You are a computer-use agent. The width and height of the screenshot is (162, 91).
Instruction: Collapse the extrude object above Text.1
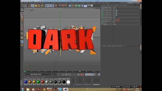[x=102, y=18]
